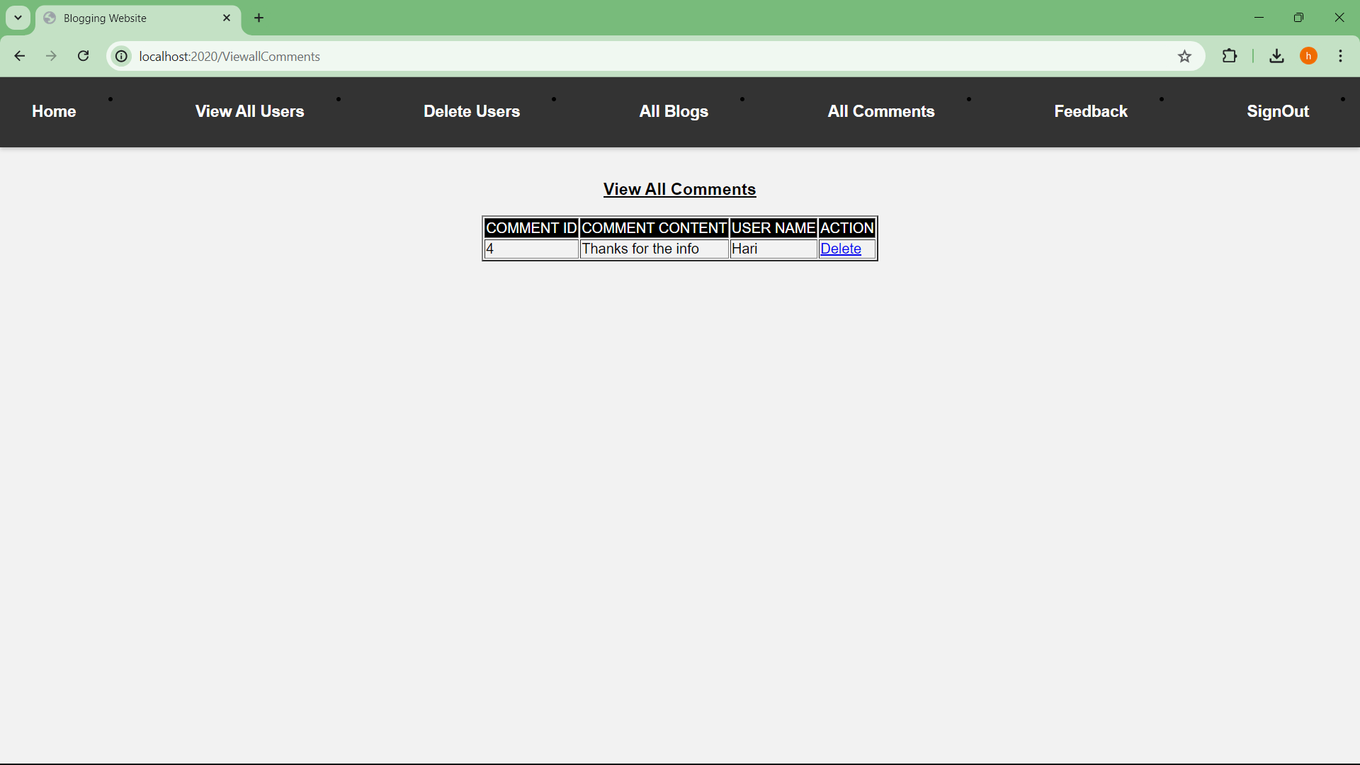Bookmark this page with the star icon

pos(1184,57)
